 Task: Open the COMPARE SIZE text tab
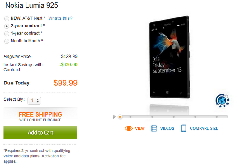[204, 128]
